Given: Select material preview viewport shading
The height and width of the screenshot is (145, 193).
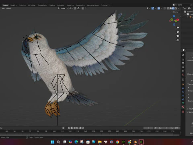Looking at the screenshot, I should [x=173, y=8].
